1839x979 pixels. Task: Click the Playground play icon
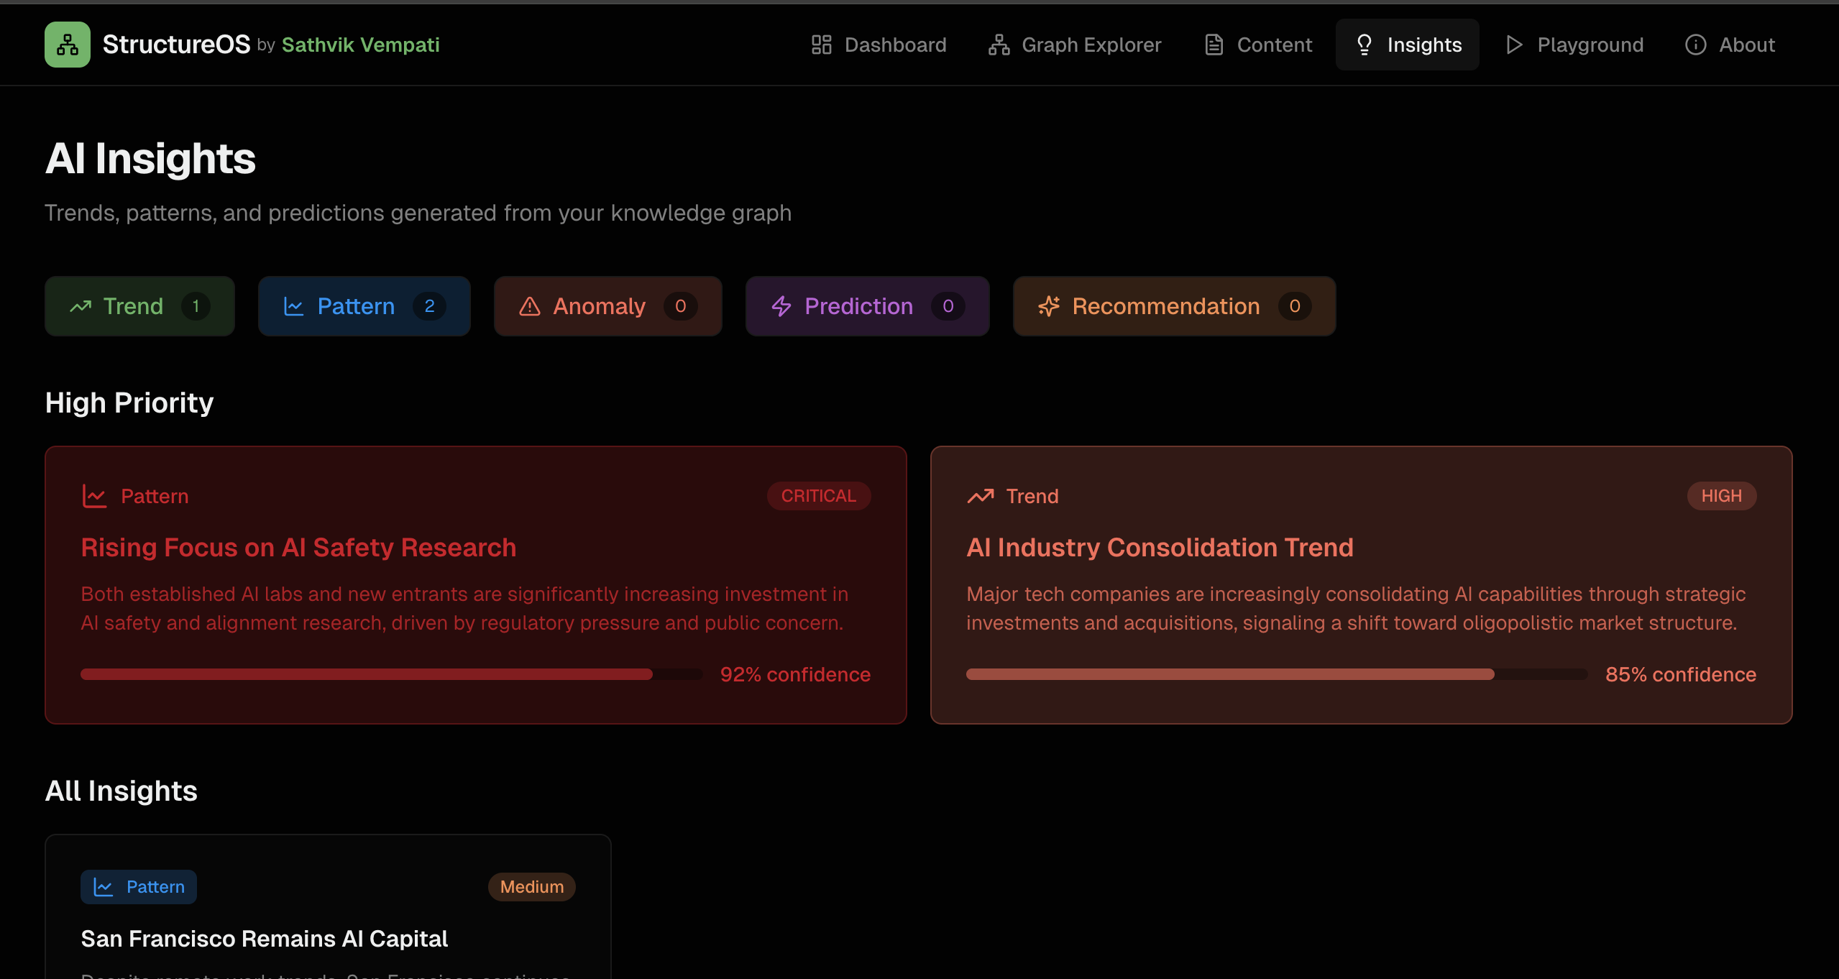[1514, 45]
